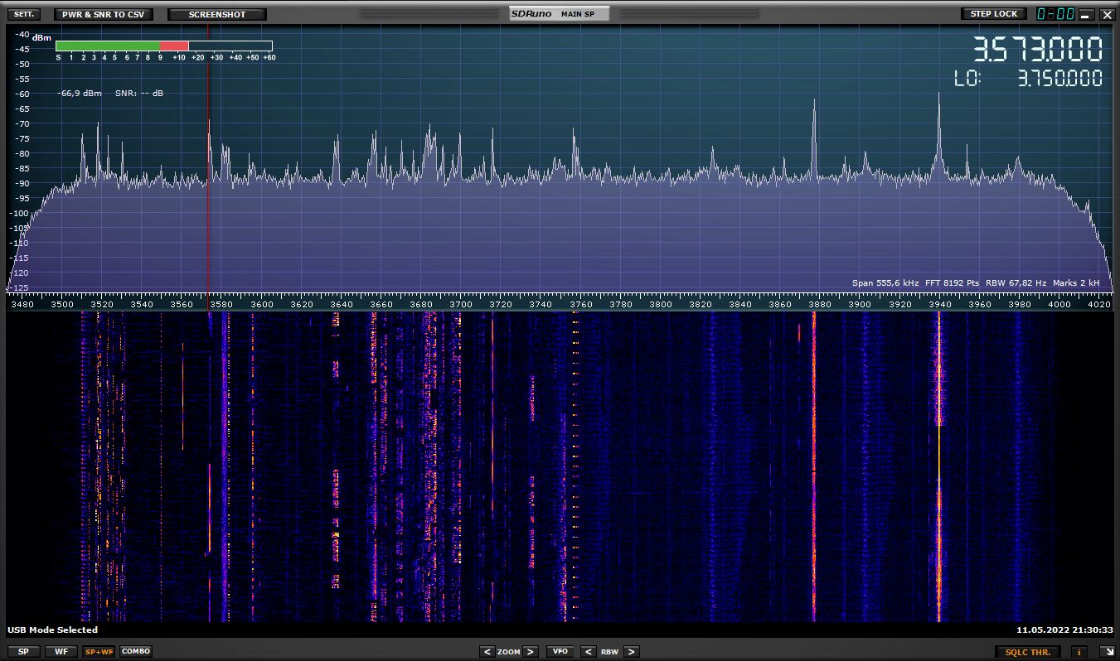Open the SETT. settings panel
Screen dimensions: 1120x661
pyautogui.click(x=25, y=14)
